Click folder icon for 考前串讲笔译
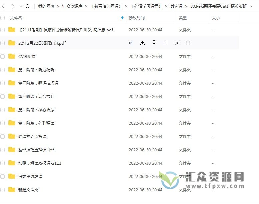This screenshot has height=204, width=259. click(12, 176)
